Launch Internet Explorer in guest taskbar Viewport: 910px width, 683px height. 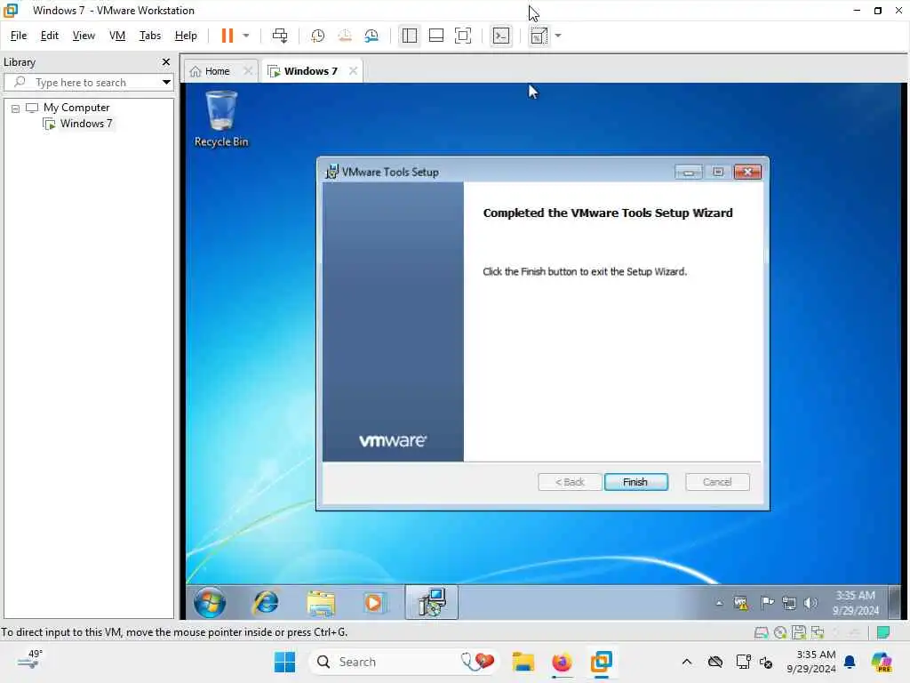click(265, 602)
